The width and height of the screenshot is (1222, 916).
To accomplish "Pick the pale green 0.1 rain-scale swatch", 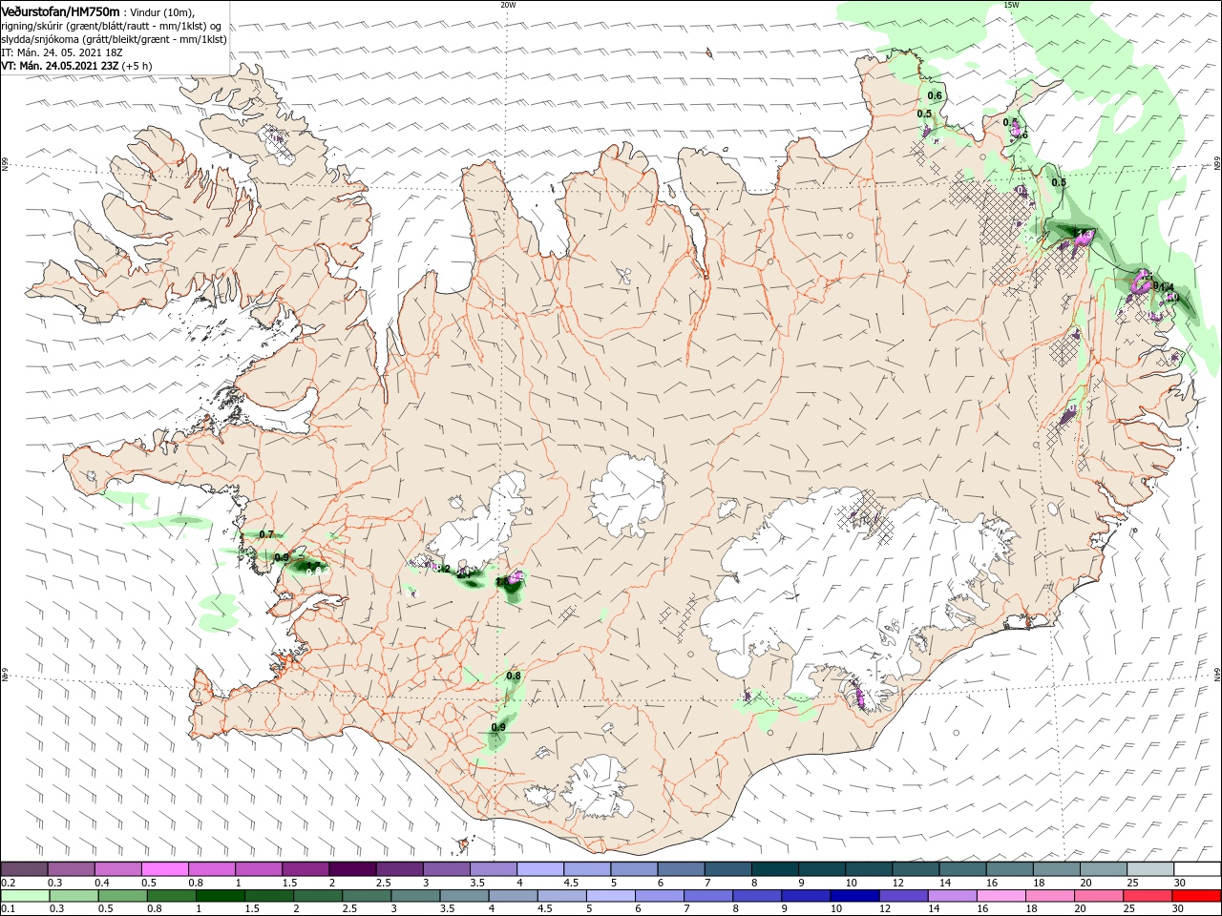I will point(25,895).
